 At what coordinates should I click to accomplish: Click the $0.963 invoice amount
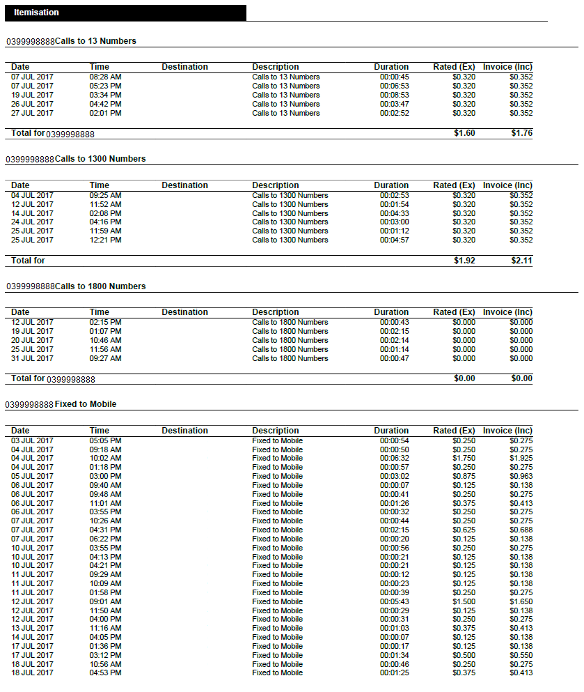point(521,476)
